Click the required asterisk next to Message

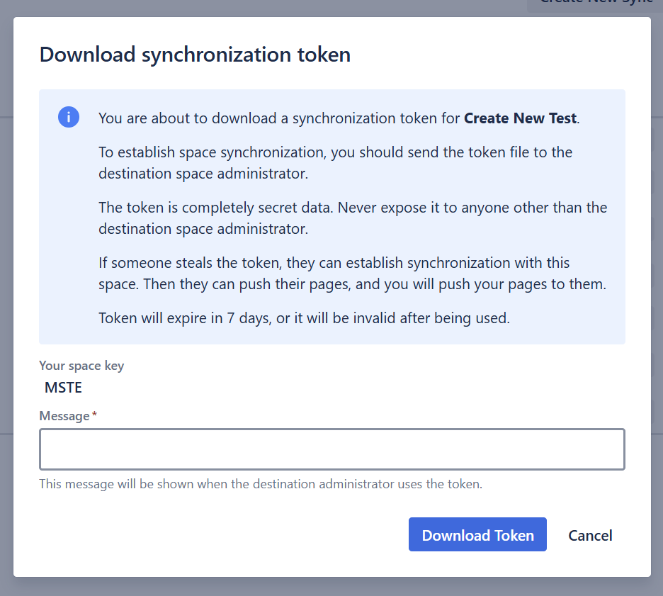point(94,416)
